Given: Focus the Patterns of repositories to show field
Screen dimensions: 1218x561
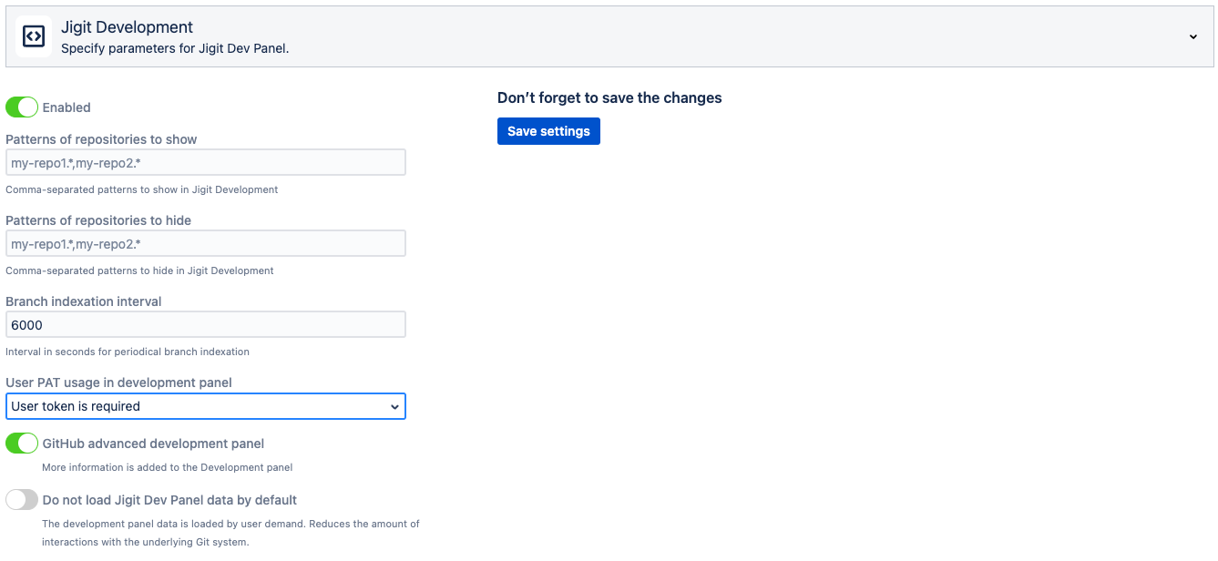Looking at the screenshot, I should pos(205,163).
